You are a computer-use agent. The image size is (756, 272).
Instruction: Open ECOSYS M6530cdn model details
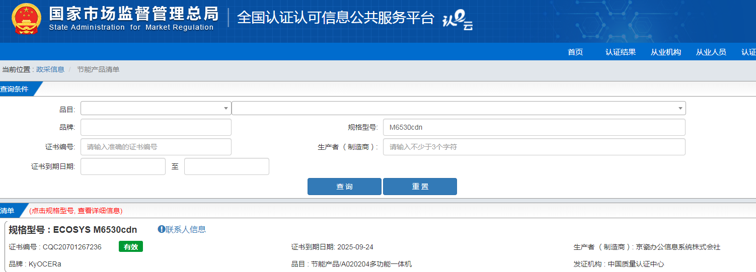(95, 230)
